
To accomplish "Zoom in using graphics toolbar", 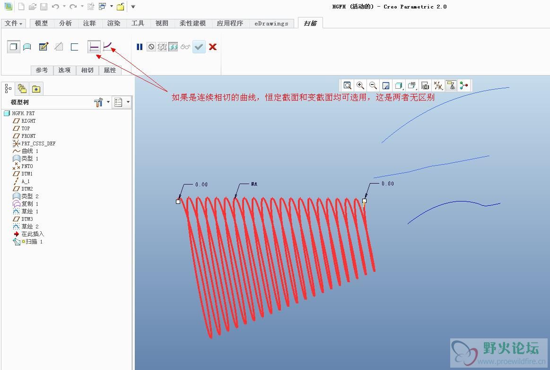I will pyautogui.click(x=360, y=85).
